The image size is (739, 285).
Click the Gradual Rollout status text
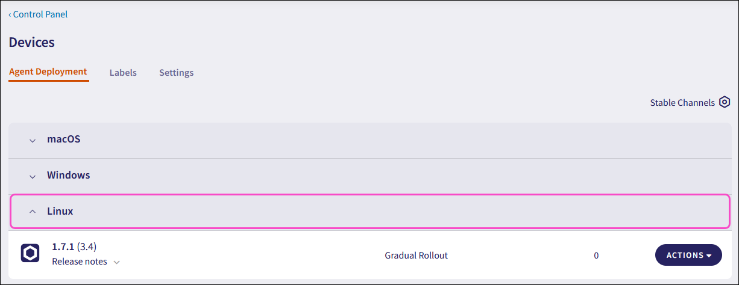[416, 256]
